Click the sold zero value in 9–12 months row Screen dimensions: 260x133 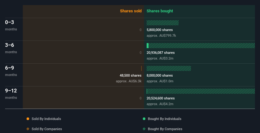click(141, 98)
